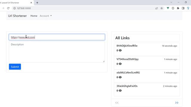This screenshot has width=191, height=107.
Task: Open the profile avatar icon
Action: pos(188,8)
